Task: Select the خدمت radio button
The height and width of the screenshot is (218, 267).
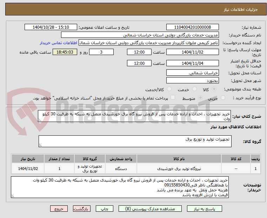Action: tap(194, 89)
